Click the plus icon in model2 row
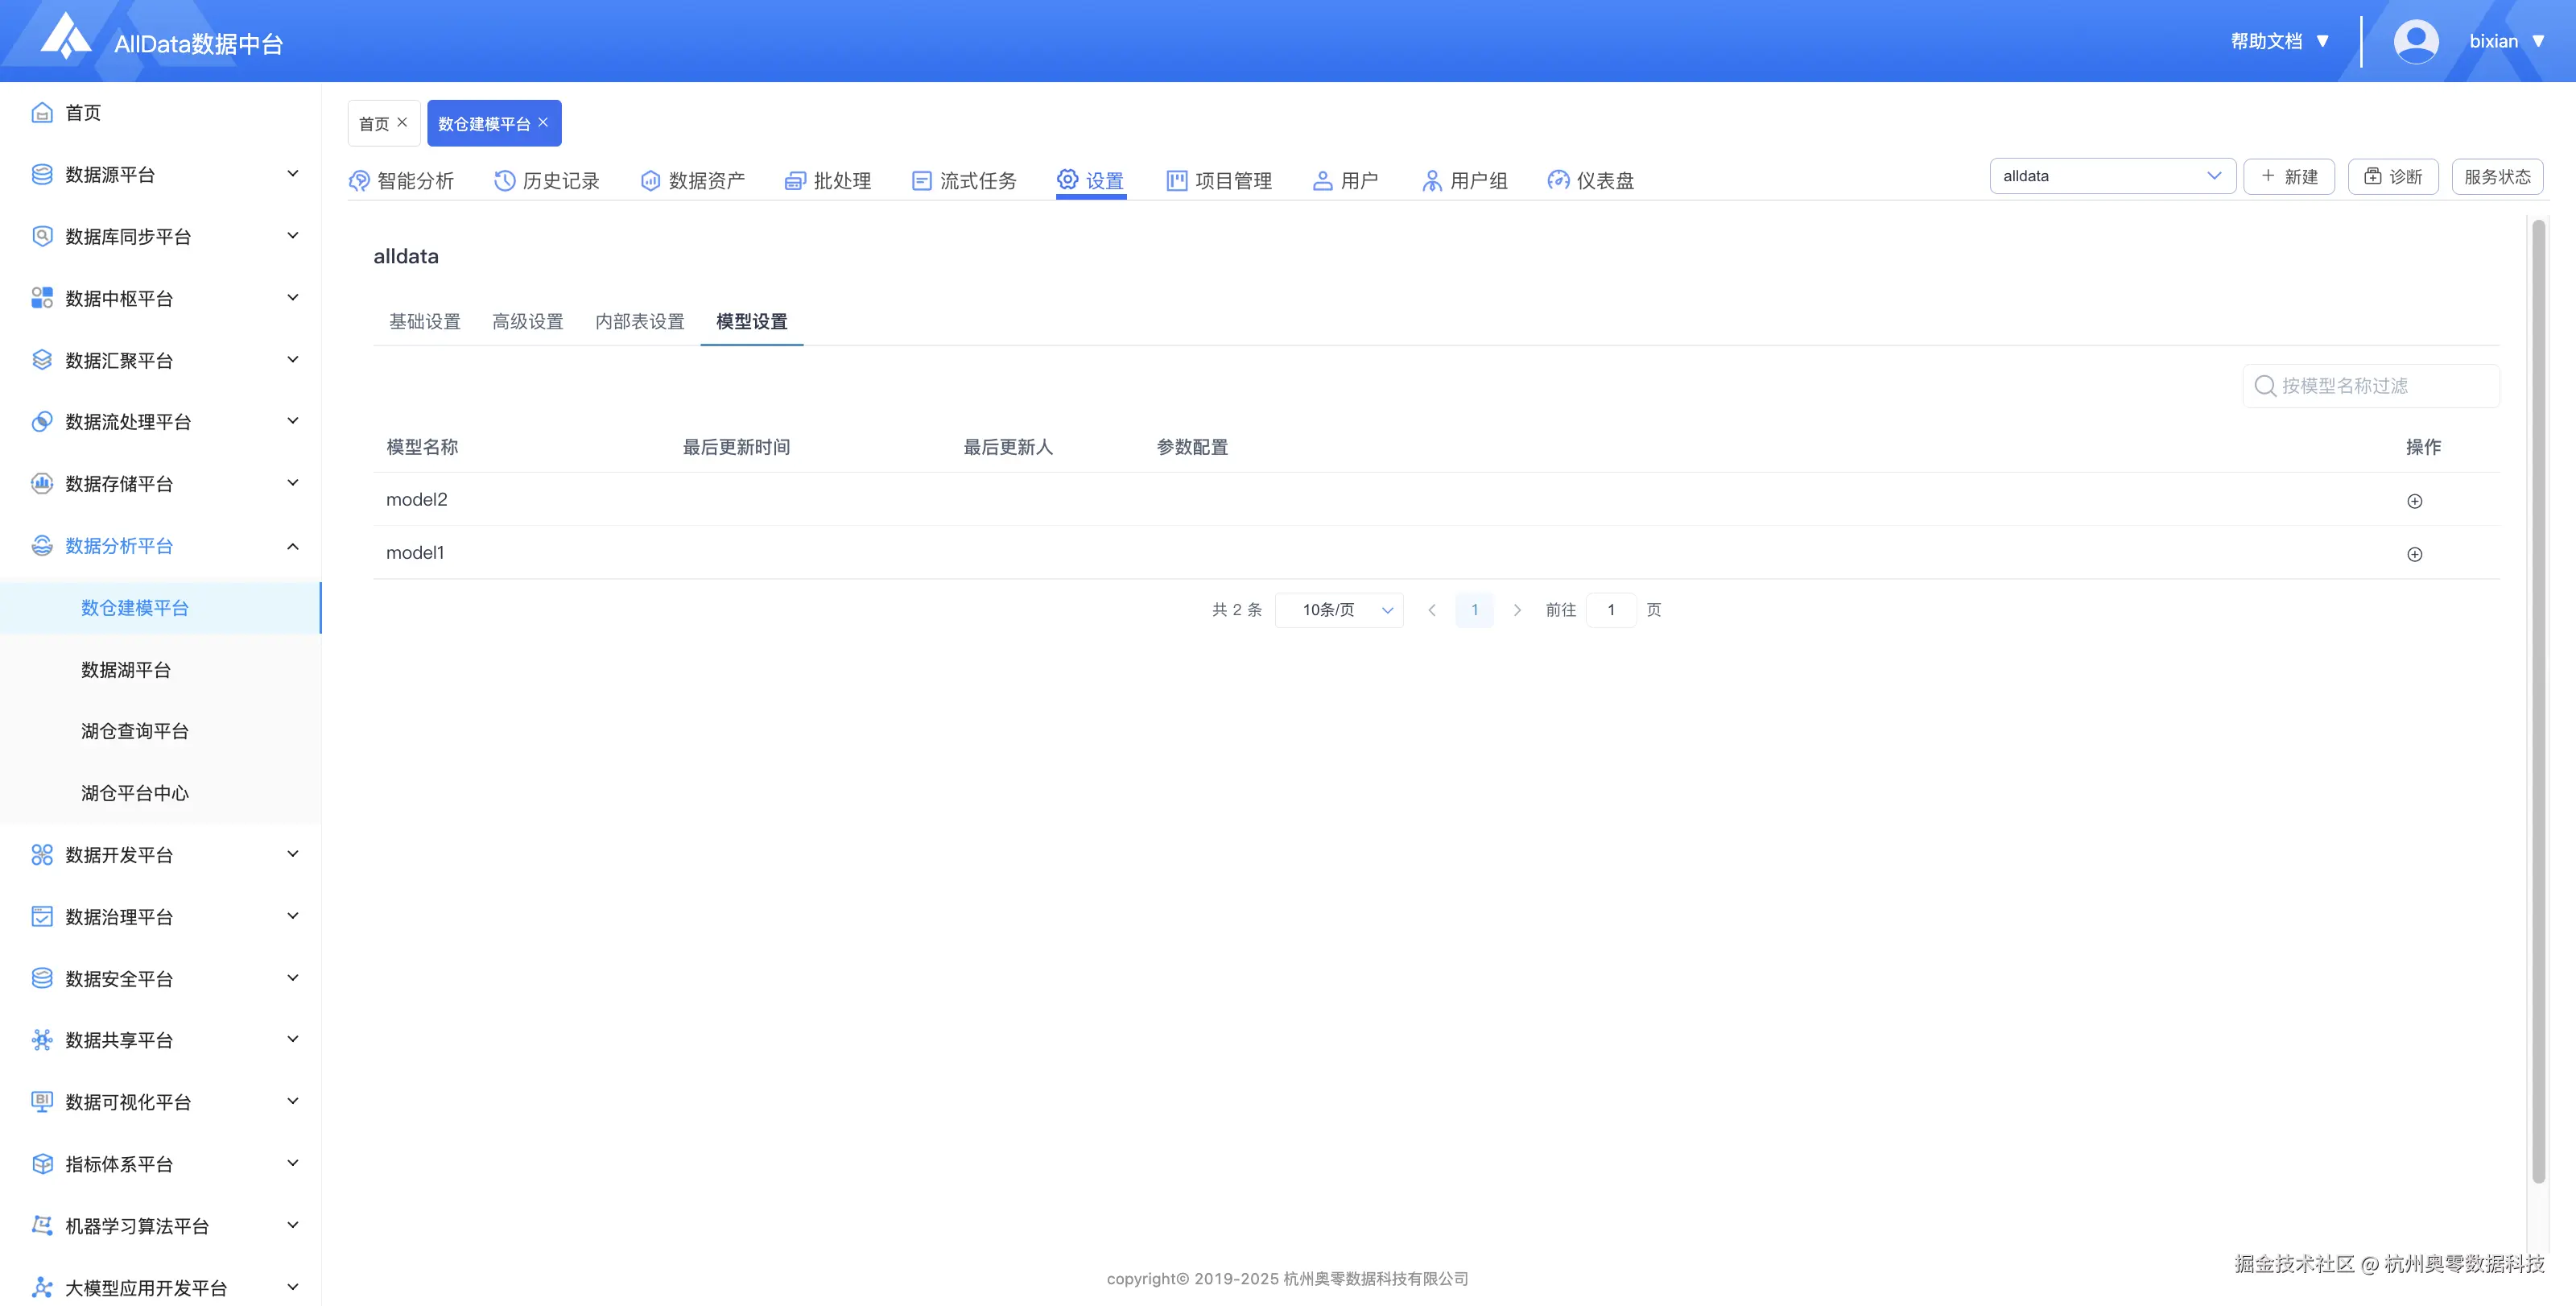The width and height of the screenshot is (2576, 1306). (x=2414, y=501)
